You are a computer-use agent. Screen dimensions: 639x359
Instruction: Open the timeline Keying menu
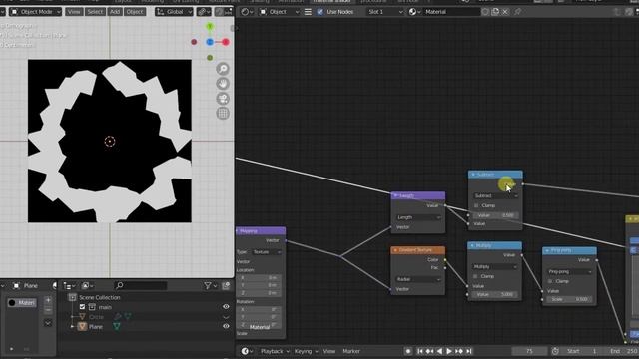pos(306,351)
